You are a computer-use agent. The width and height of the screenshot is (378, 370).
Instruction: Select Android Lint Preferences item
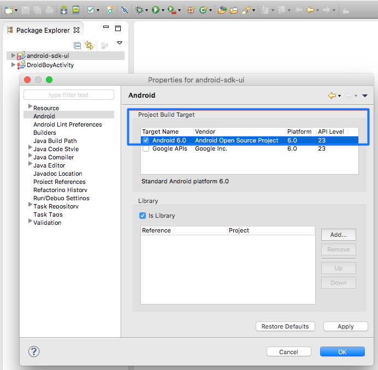click(x=67, y=124)
